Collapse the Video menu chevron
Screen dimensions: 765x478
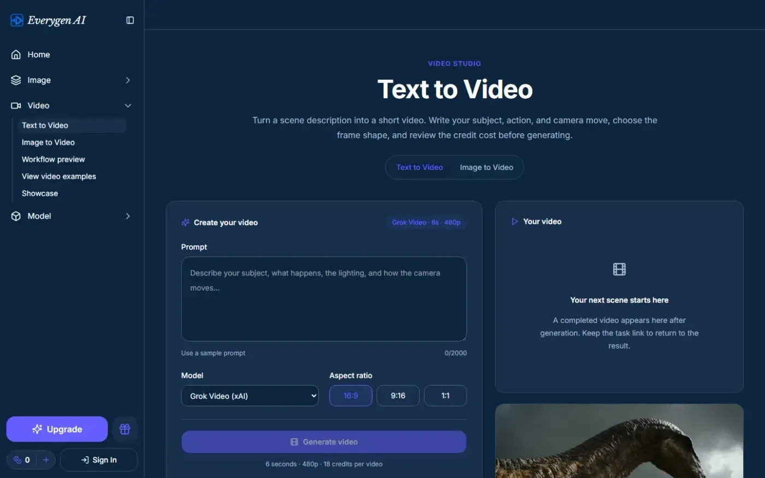click(x=128, y=105)
